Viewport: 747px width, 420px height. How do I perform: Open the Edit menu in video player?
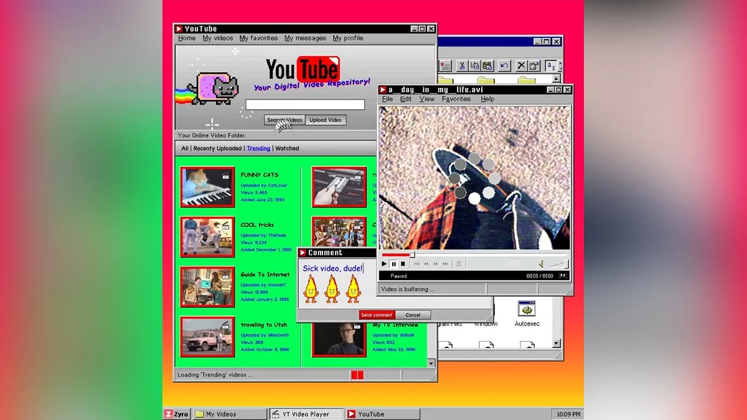(406, 99)
